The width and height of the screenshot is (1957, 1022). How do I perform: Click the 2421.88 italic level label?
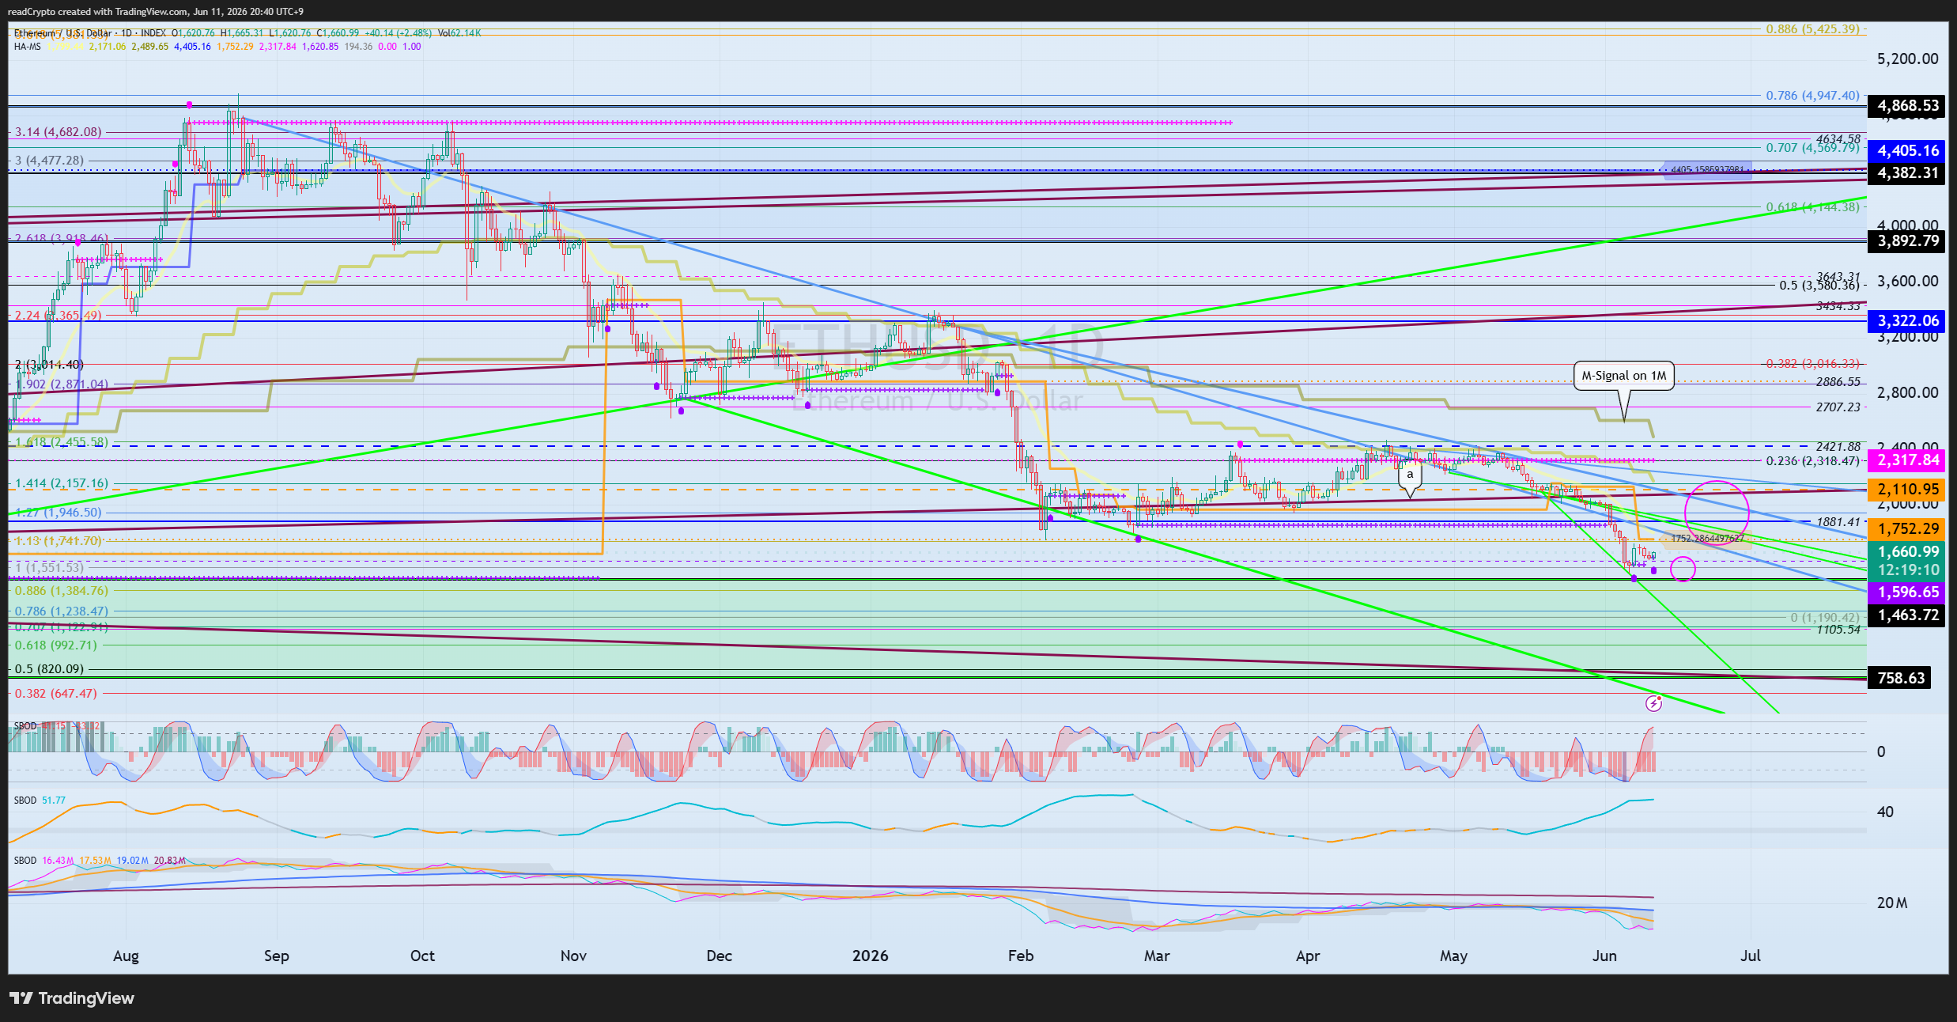1838,447
